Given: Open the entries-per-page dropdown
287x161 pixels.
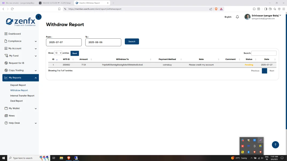Looking at the screenshot, I should (x=58, y=53).
